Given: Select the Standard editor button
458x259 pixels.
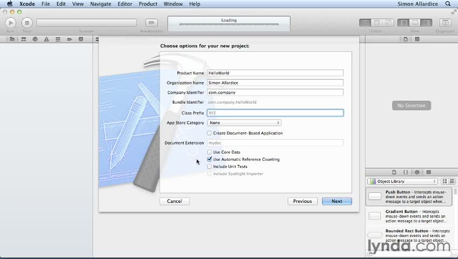Looking at the screenshot, I should click(x=365, y=23).
